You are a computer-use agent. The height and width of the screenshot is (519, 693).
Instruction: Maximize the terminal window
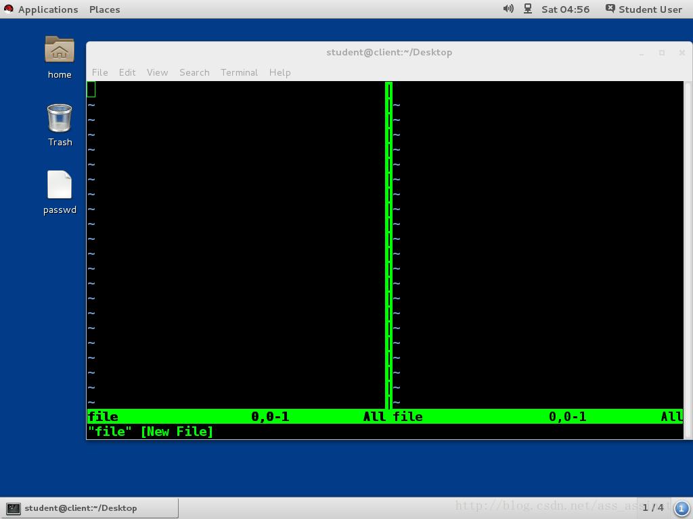pyautogui.click(x=662, y=53)
